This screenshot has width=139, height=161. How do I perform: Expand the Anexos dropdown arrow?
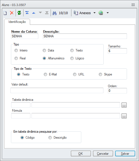coord(94,13)
